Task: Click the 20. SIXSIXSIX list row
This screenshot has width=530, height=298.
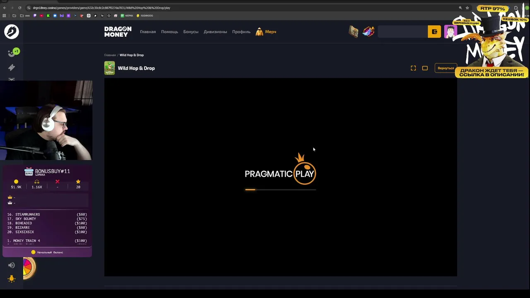Action: coord(47,232)
